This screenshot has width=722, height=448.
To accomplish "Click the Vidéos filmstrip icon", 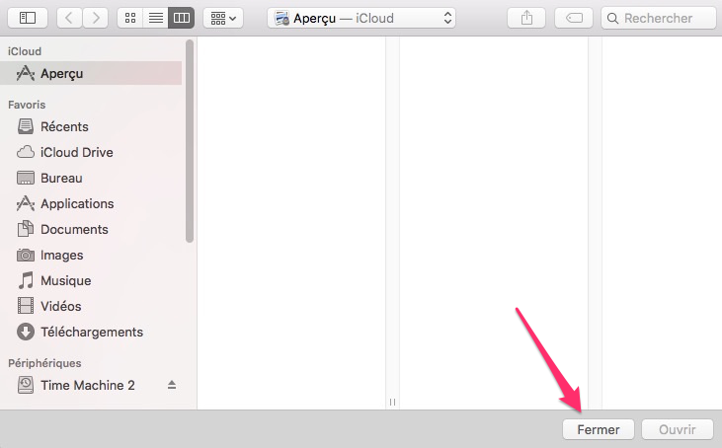I will [x=26, y=306].
